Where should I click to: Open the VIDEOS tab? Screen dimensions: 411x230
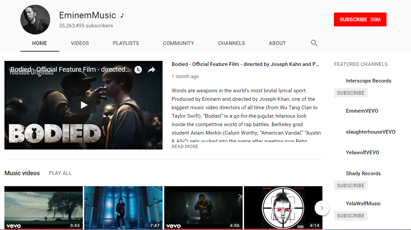pyautogui.click(x=80, y=43)
